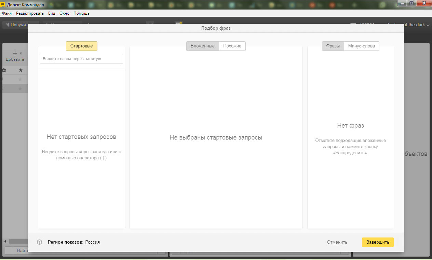Open the Минус-слова tab
This screenshot has width=432, height=260.
pos(361,46)
